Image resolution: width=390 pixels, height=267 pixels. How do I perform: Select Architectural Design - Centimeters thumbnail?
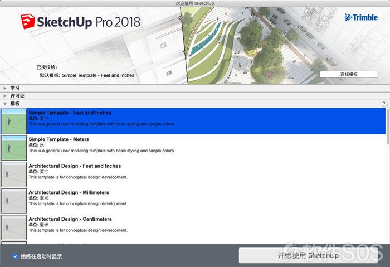pos(14,227)
